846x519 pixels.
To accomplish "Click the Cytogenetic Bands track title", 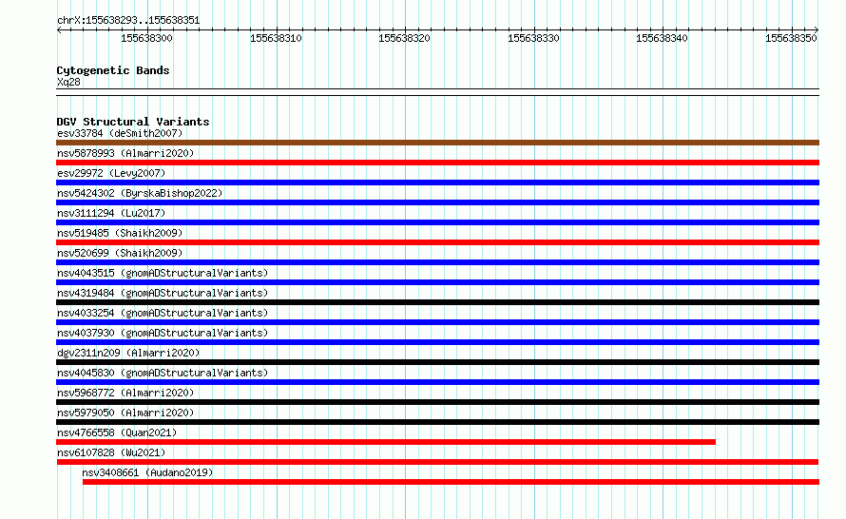I will tap(113, 70).
